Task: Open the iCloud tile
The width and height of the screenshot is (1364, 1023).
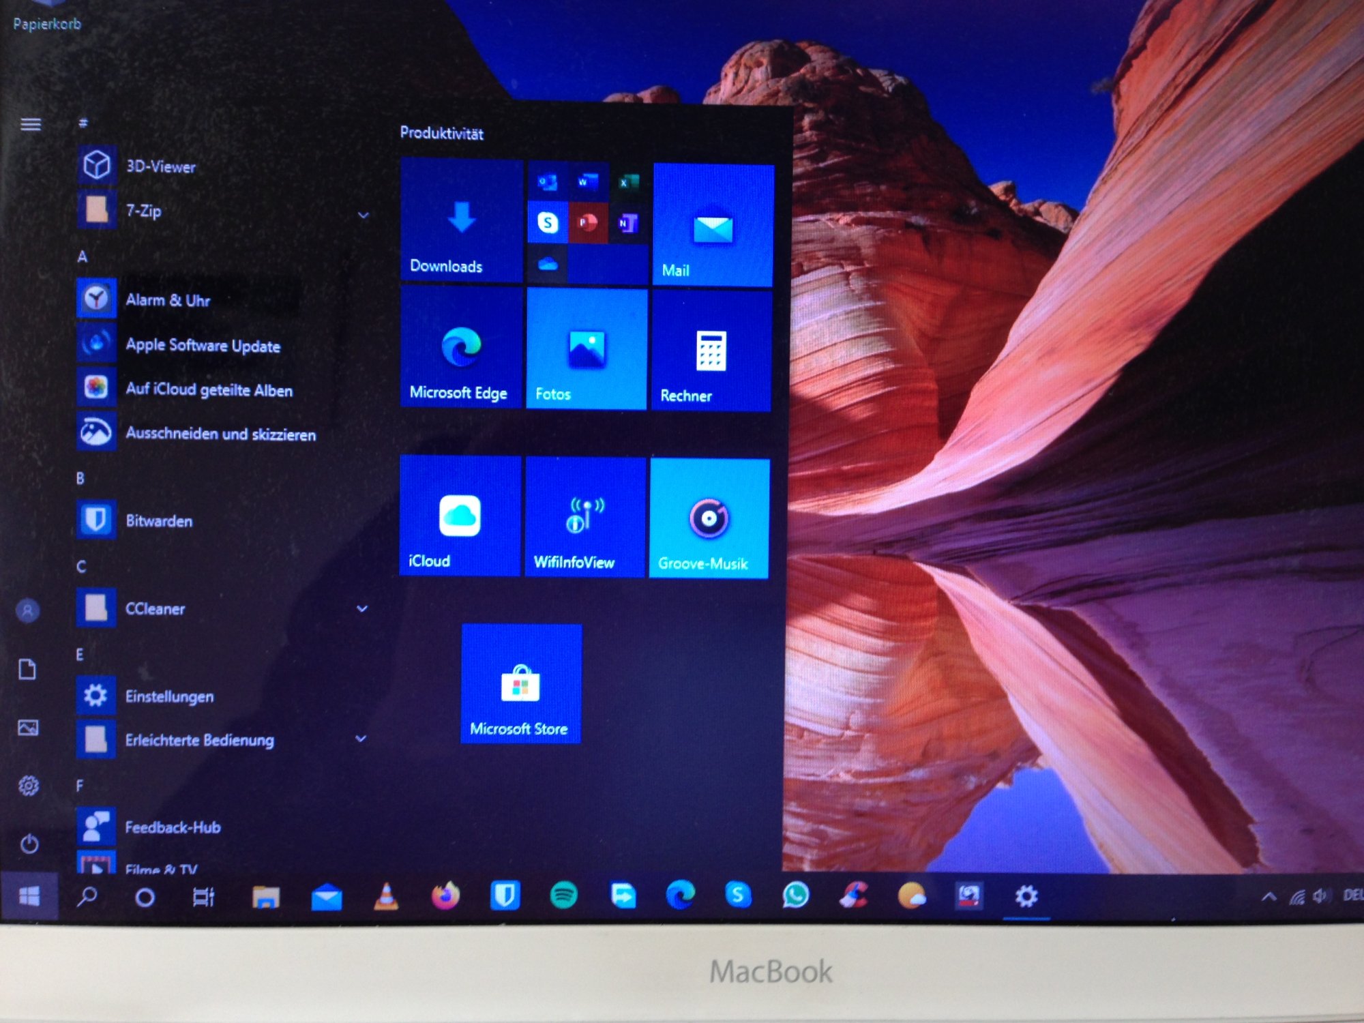Action: [460, 516]
